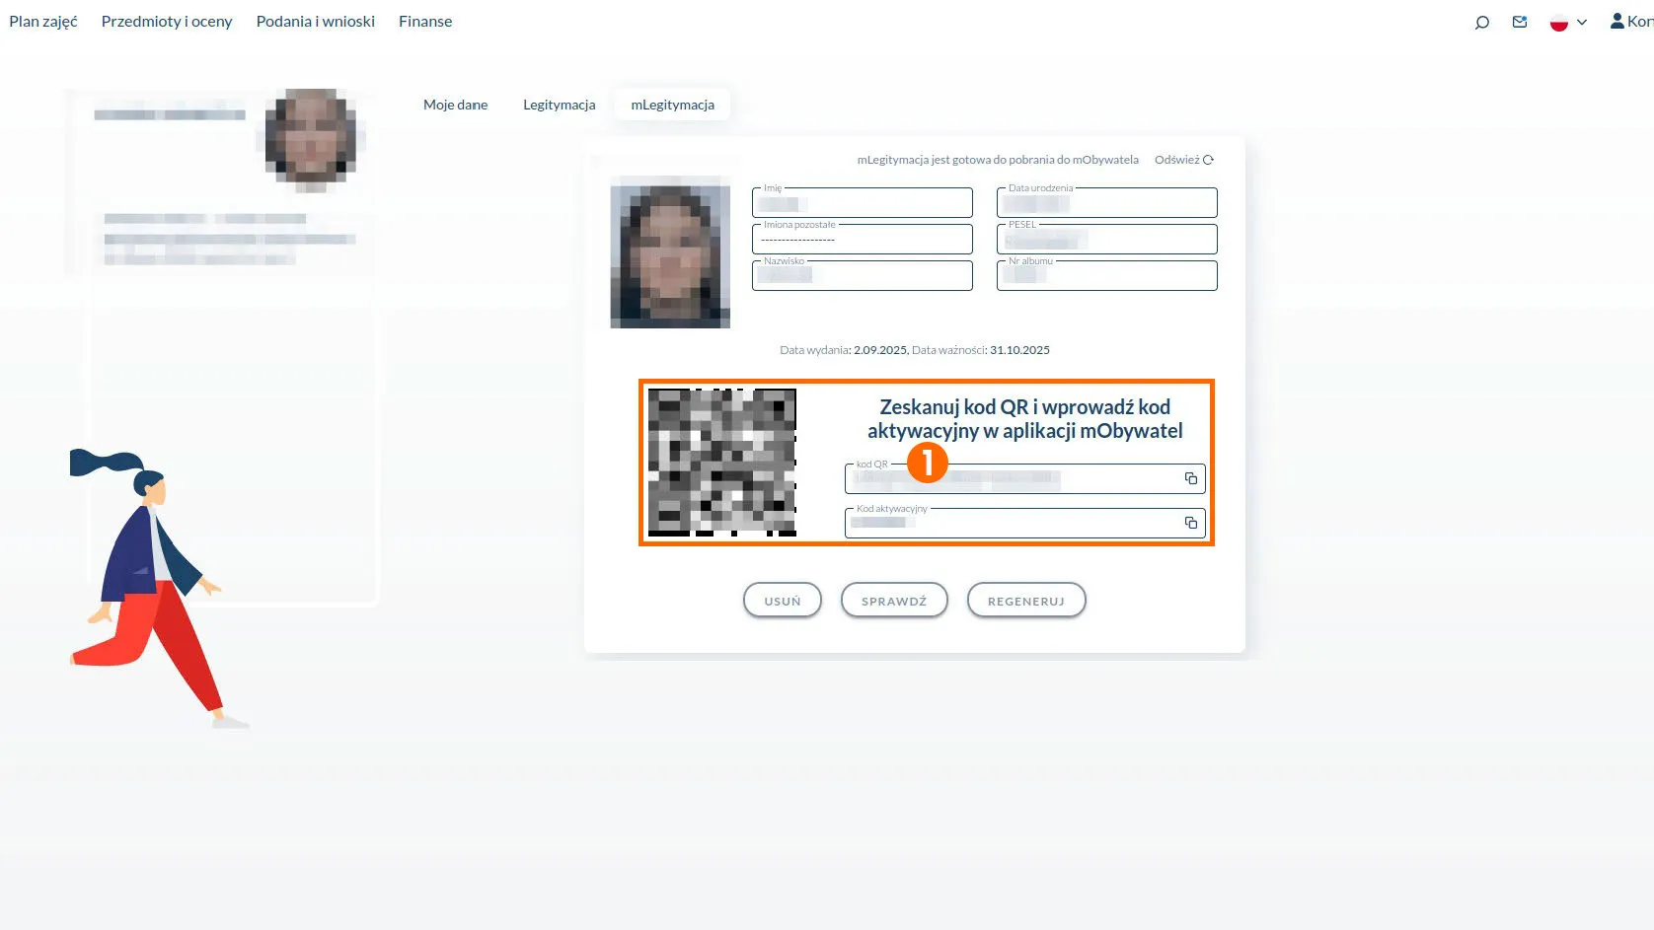Switch to the Moje dane tab

pyautogui.click(x=456, y=105)
